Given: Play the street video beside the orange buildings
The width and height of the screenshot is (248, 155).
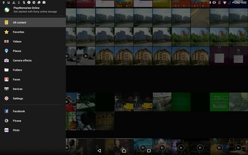Looking at the screenshot, I should (x=86, y=56).
